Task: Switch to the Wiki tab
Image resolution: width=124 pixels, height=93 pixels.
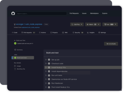Action: click(65, 33)
